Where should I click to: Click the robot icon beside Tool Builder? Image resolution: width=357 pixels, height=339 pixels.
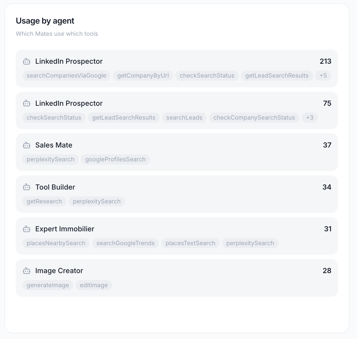click(x=27, y=187)
